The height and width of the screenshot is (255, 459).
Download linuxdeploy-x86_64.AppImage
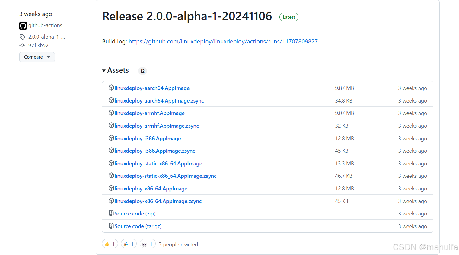click(151, 189)
